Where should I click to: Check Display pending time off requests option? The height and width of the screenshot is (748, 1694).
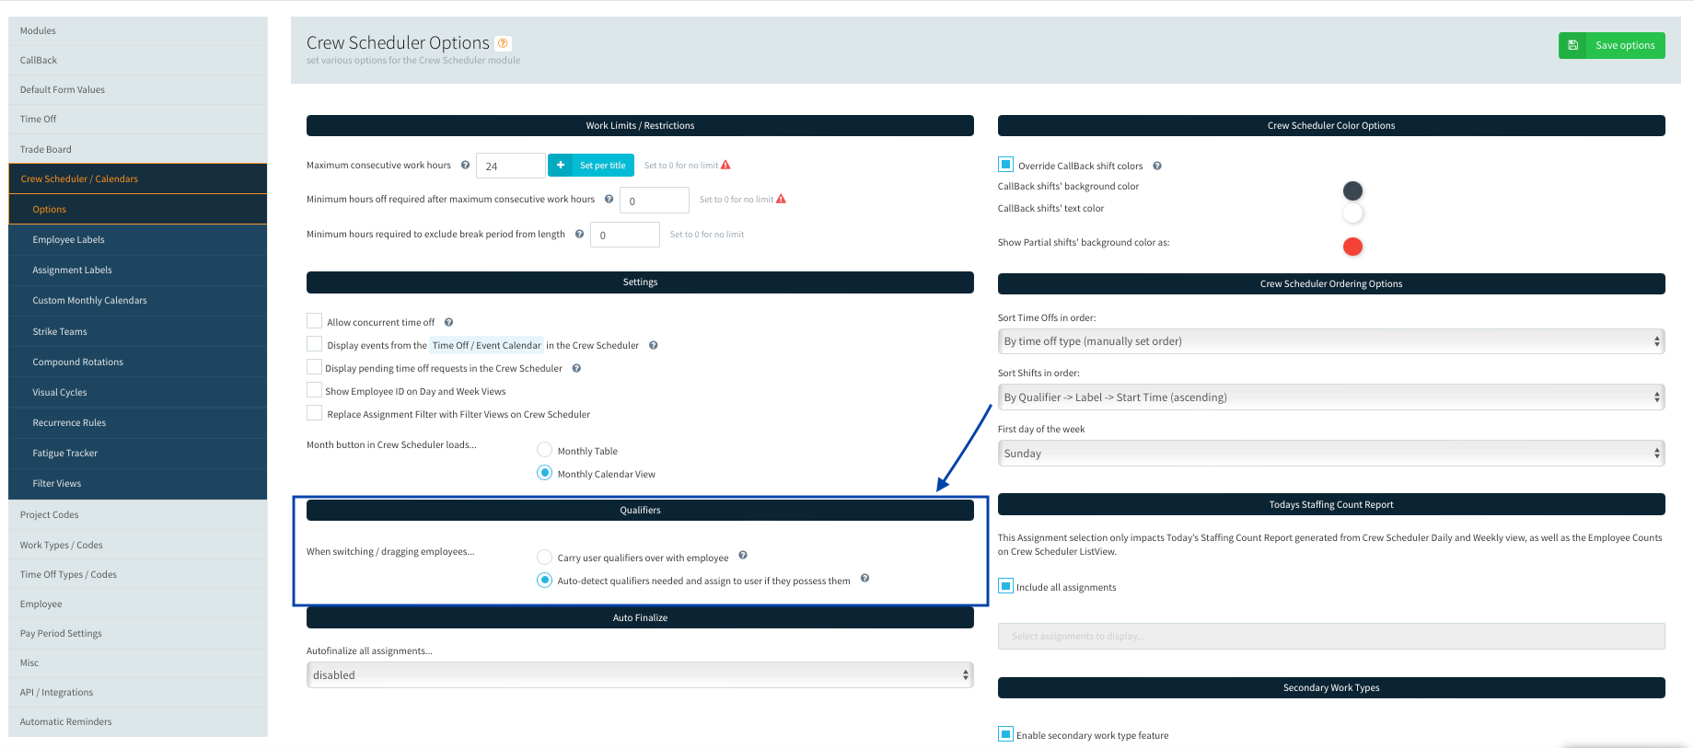tap(315, 367)
